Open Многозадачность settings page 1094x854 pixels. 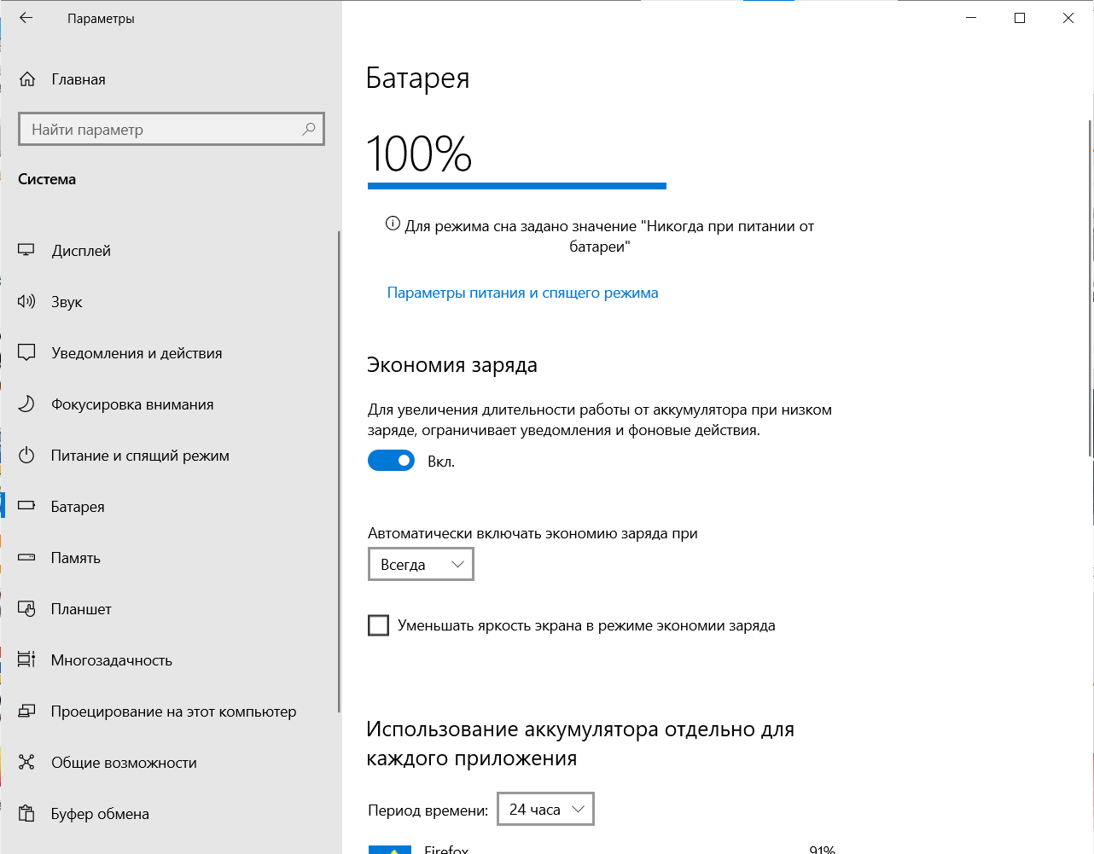(x=169, y=659)
